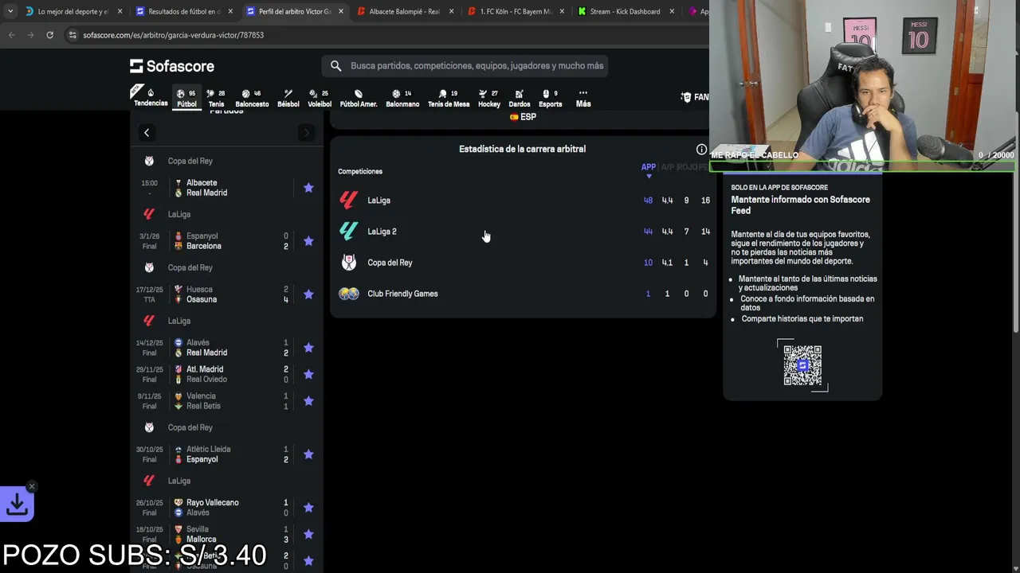The height and width of the screenshot is (573, 1020).
Task: Open the Tendencias sport category
Action: 151,98
